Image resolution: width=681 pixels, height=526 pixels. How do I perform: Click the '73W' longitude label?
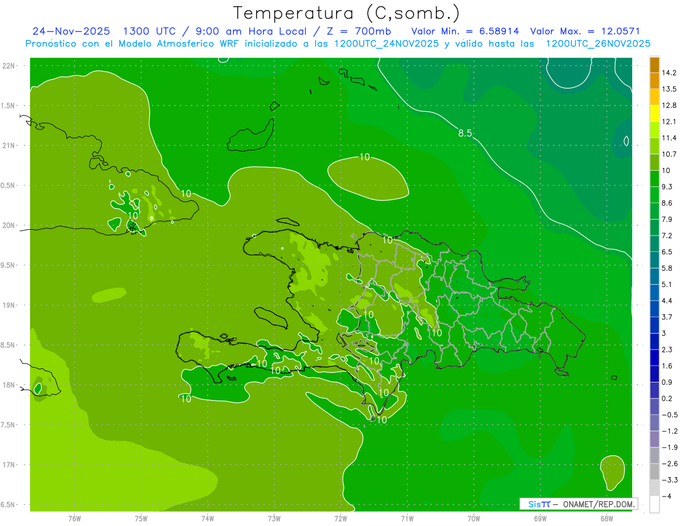point(274,518)
